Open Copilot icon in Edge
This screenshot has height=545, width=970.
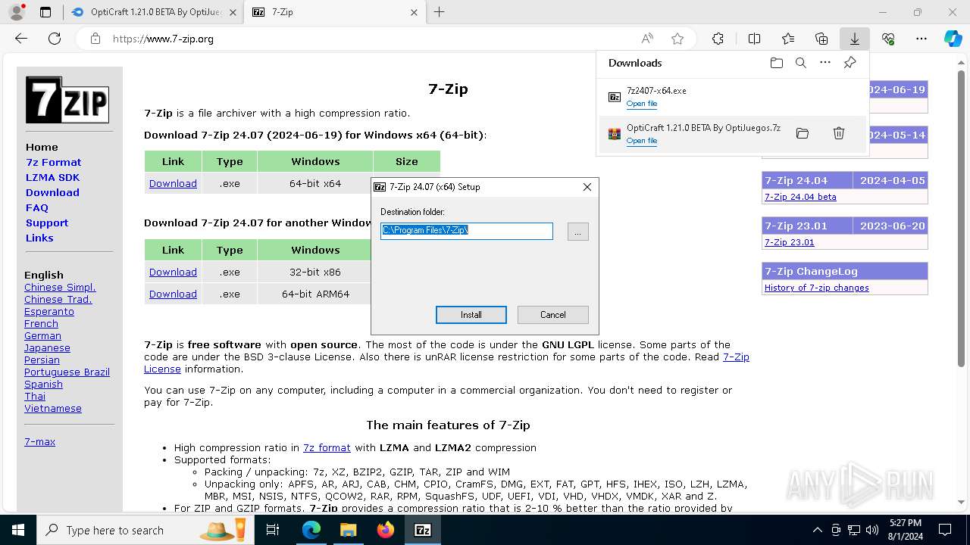pos(953,39)
